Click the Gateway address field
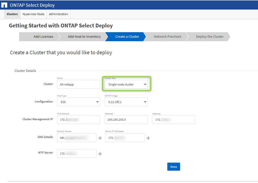 (174, 120)
